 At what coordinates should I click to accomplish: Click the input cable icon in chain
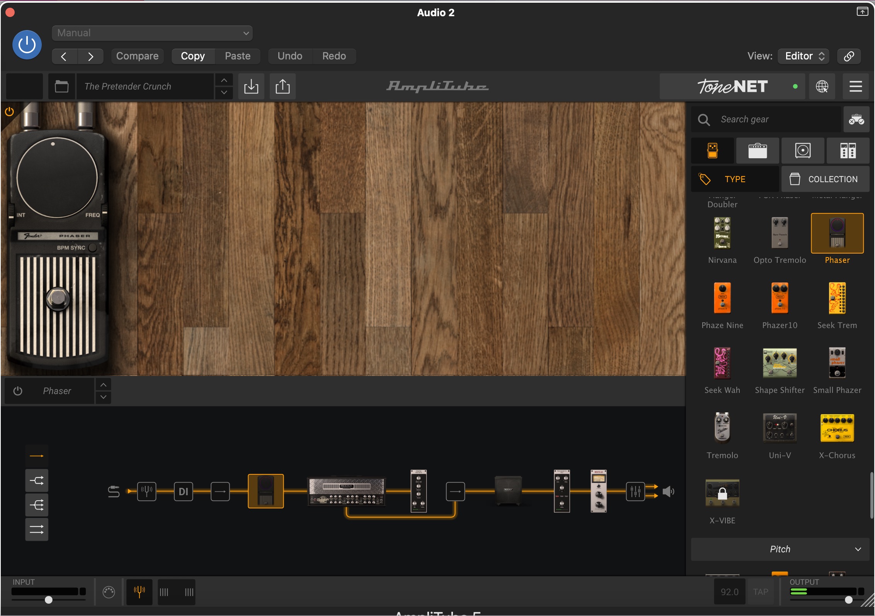pyautogui.click(x=114, y=492)
